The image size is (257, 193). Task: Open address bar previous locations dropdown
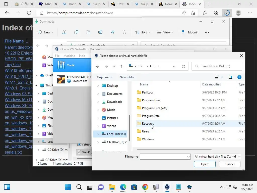click(x=174, y=66)
